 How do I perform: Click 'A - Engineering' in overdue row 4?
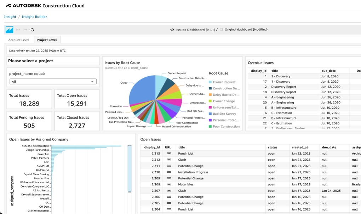tap(282, 97)
